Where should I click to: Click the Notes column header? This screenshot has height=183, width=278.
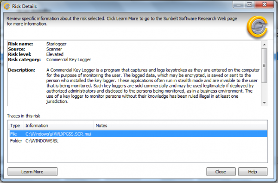click(x=180, y=126)
